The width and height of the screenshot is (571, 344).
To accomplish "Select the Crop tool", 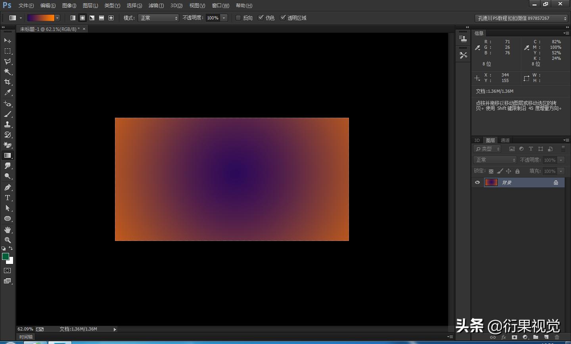I will pyautogui.click(x=7, y=82).
